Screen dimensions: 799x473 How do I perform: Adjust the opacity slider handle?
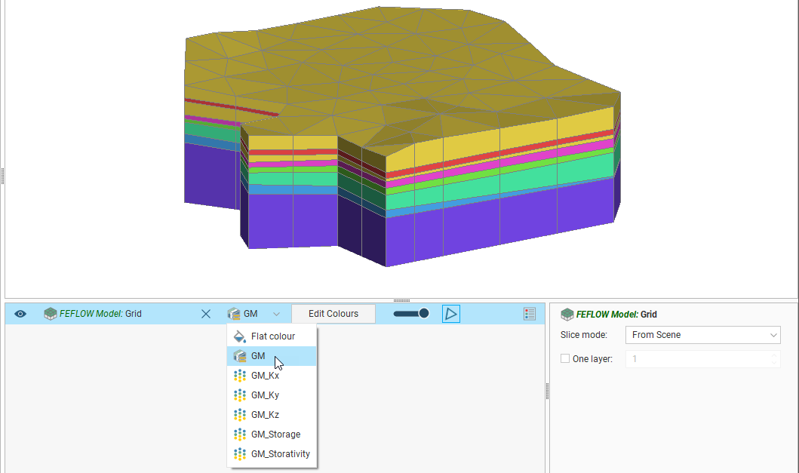[x=423, y=313]
